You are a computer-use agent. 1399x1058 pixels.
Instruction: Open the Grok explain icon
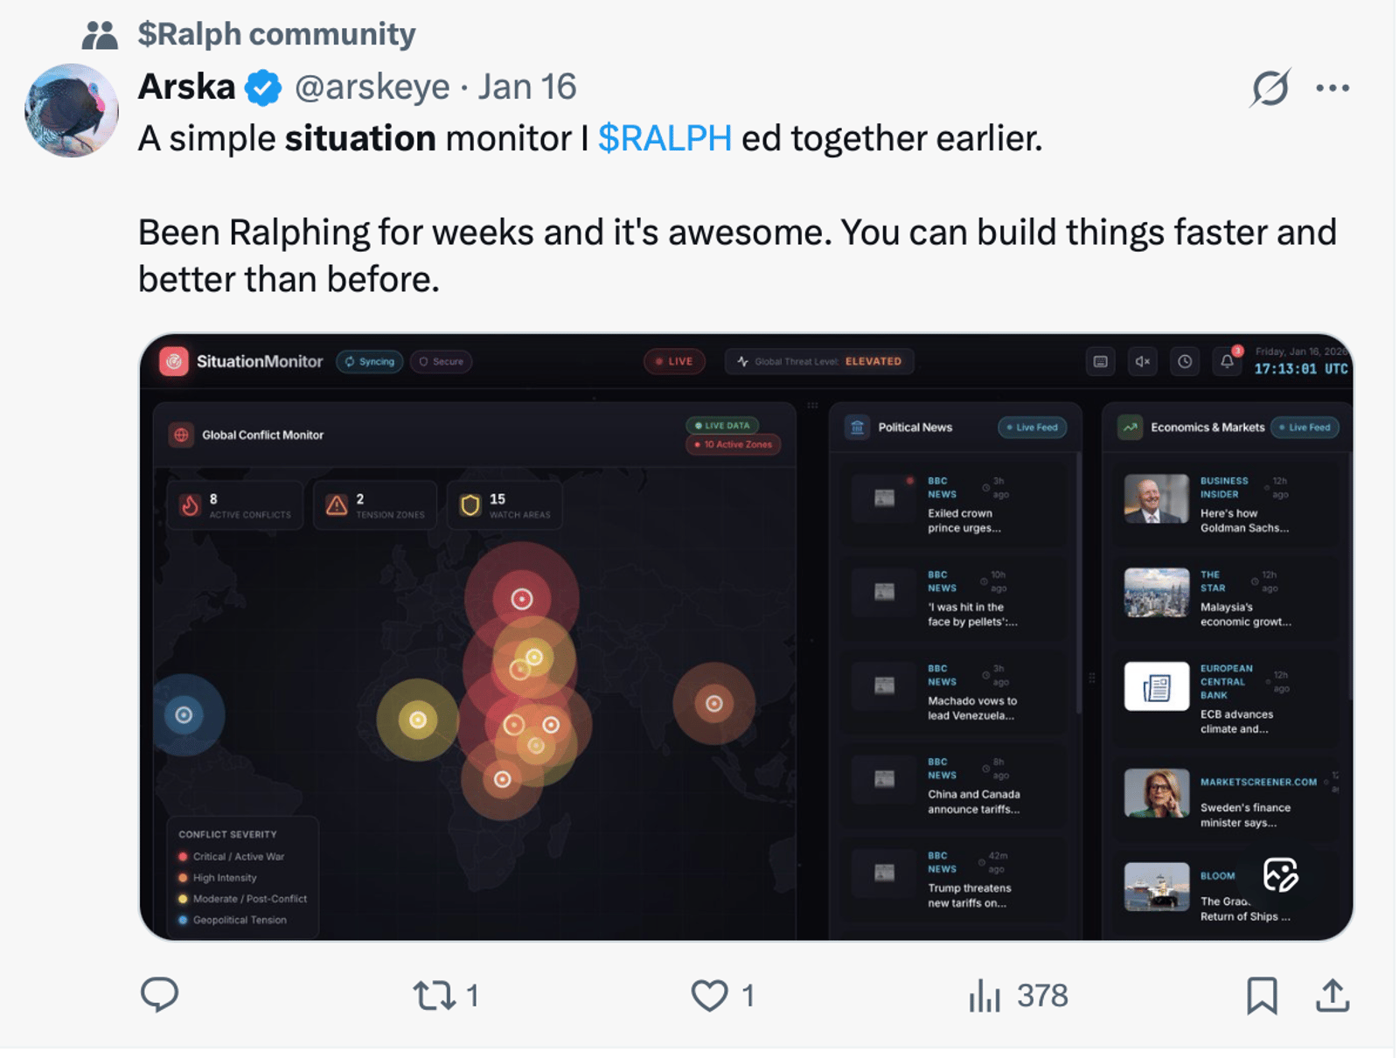1270,87
